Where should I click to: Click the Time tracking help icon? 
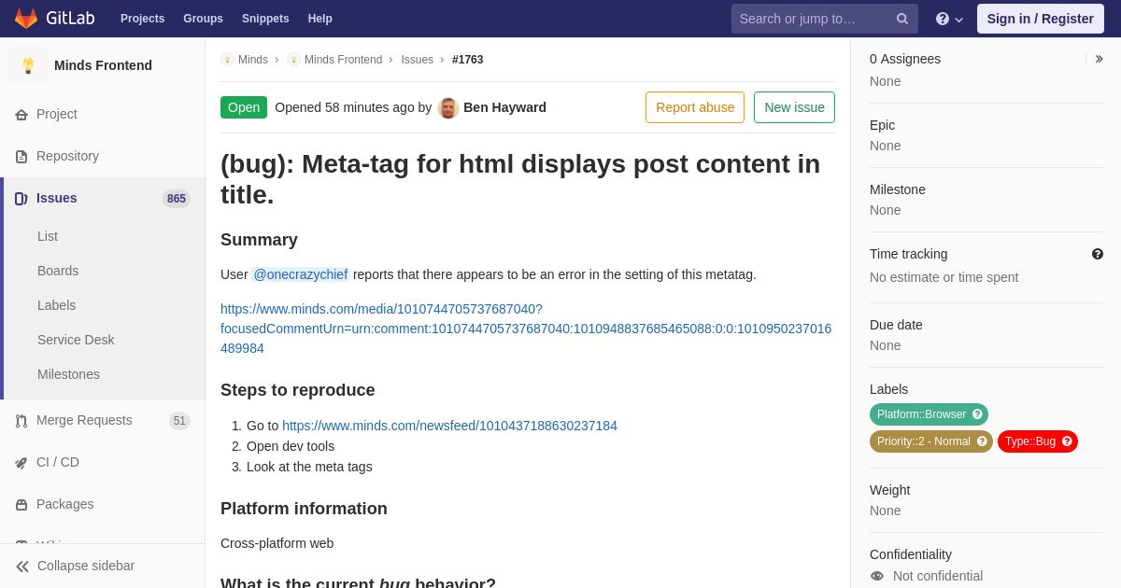(1098, 254)
